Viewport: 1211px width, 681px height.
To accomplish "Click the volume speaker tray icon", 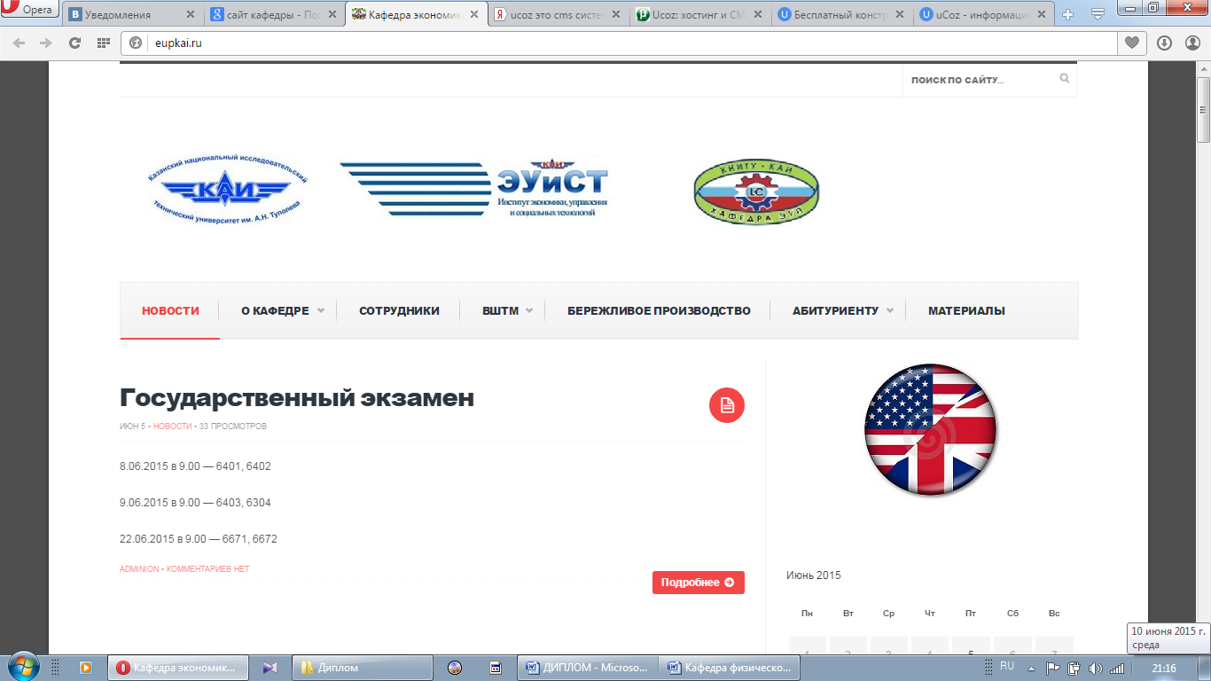I will (1095, 668).
